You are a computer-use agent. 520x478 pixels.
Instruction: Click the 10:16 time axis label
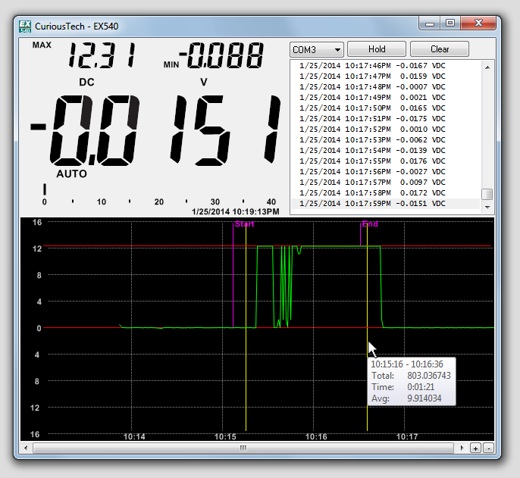tap(316, 436)
